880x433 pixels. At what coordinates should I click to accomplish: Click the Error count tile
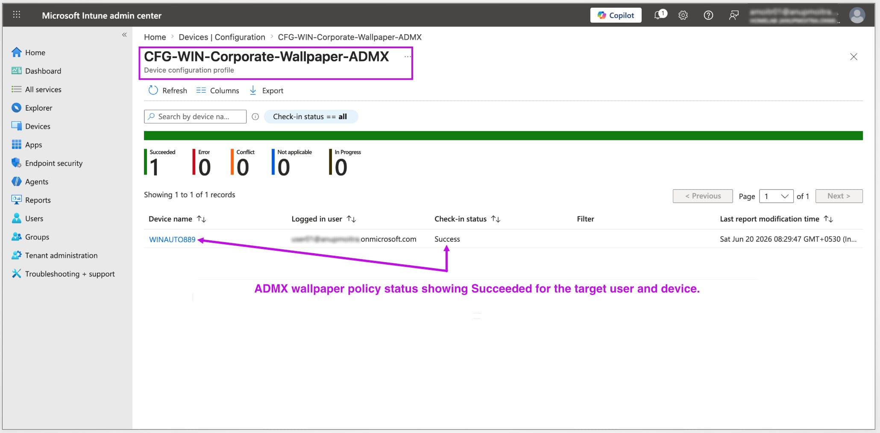coord(202,162)
